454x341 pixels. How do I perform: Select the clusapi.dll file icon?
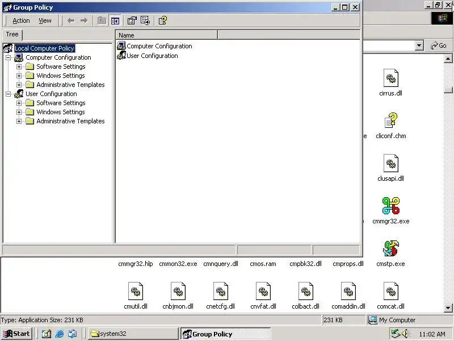390,163
